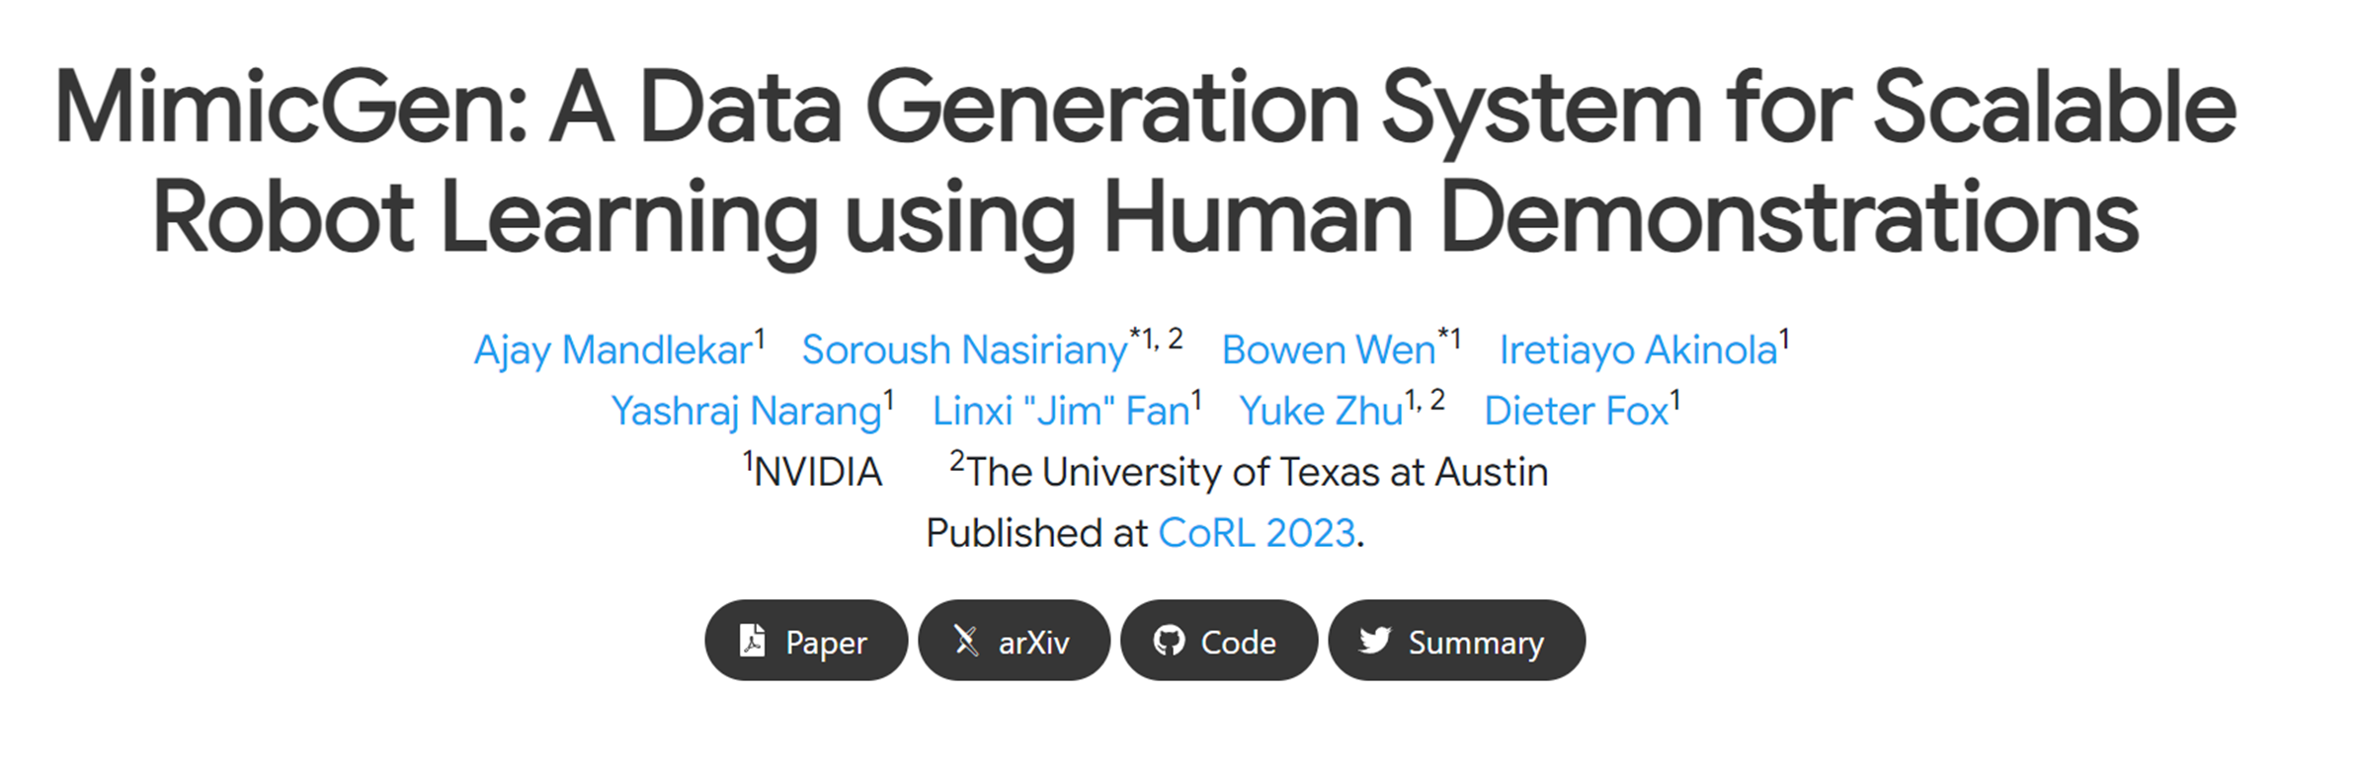
Task: Go to Iretiayo Akinola's author page
Action: (x=1638, y=350)
